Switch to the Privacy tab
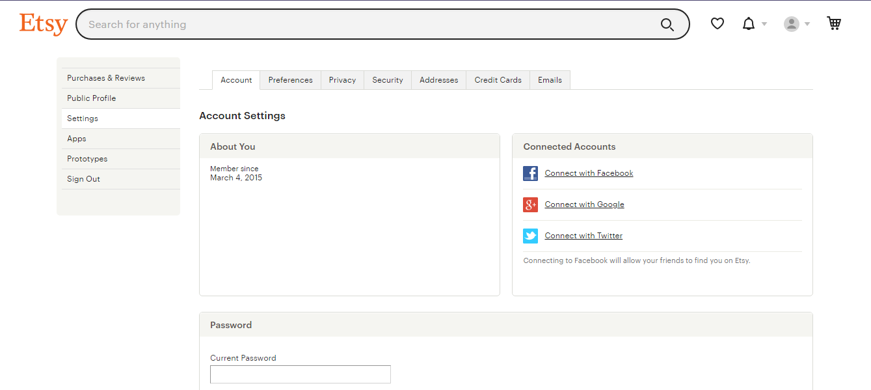The image size is (871, 390). click(342, 80)
